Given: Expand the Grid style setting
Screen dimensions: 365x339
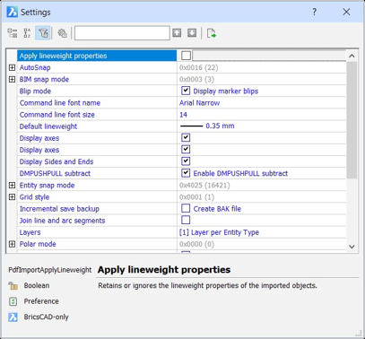Looking at the screenshot, I should point(12,197).
